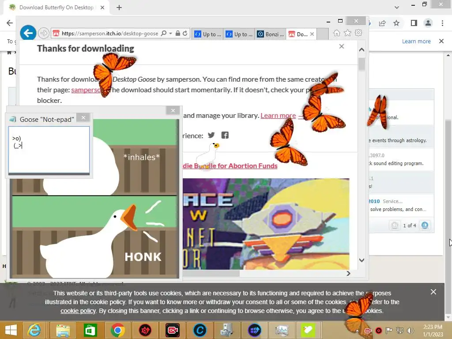
Task: Follow the 'Learn more' itch.io app link
Action: coord(278,116)
